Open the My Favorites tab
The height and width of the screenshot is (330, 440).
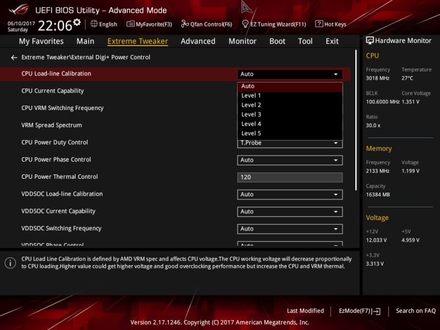pos(41,41)
